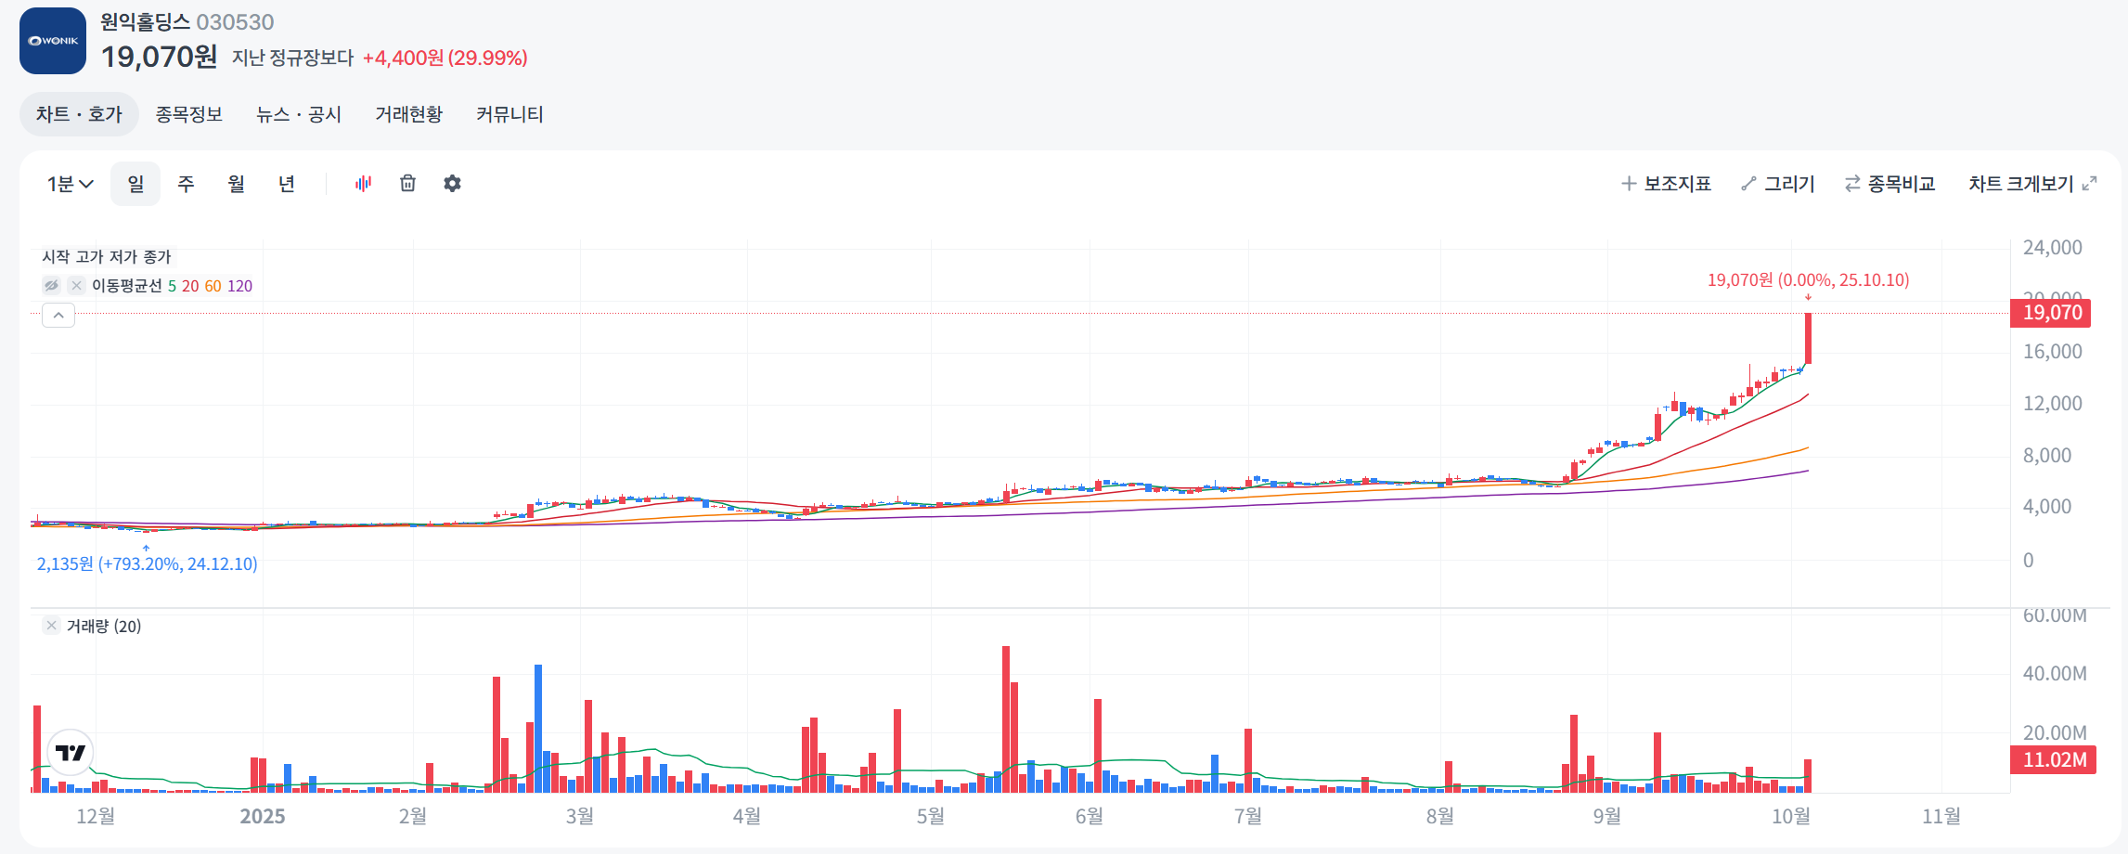Click the 3월 time axis label
This screenshot has height=854, width=2128.
[x=579, y=816]
